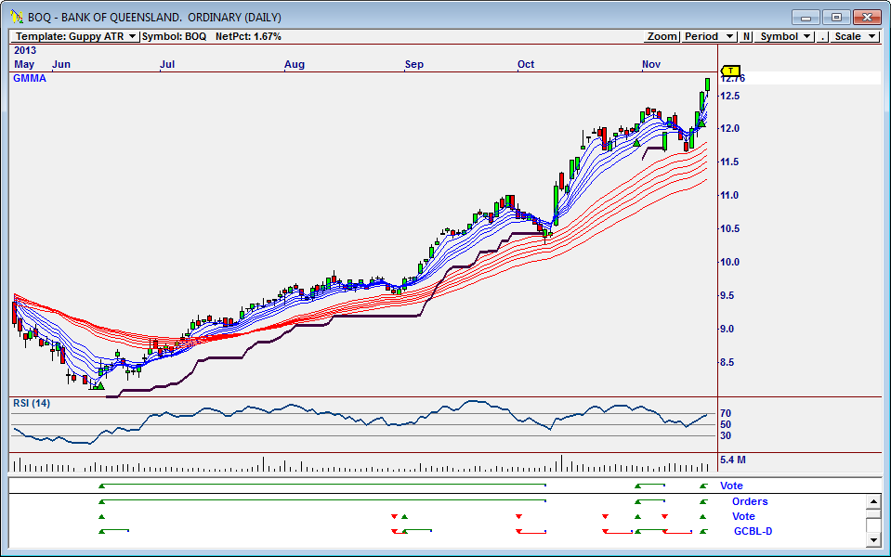Click the Orders row label

click(750, 501)
